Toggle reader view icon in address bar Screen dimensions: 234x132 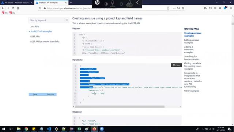pyautogui.click(x=168, y=8)
